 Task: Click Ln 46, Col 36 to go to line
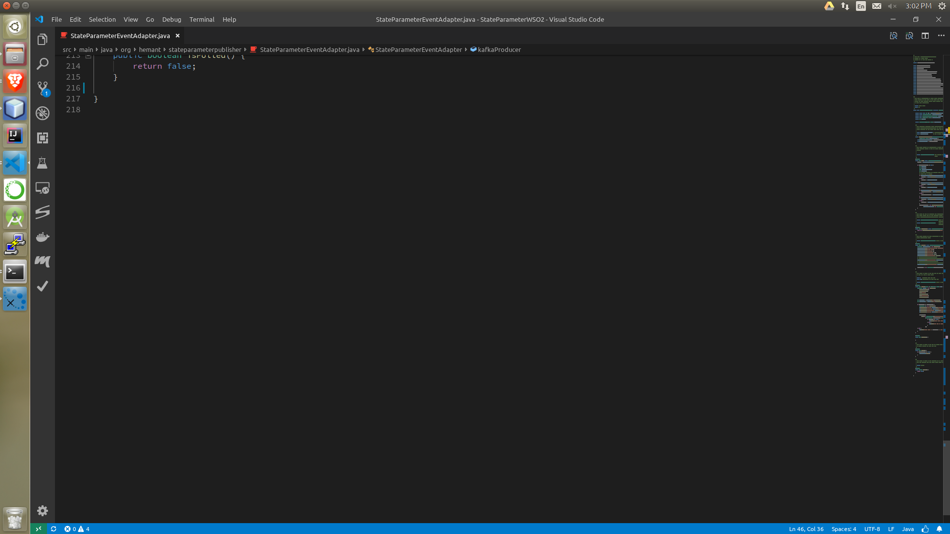click(x=807, y=529)
